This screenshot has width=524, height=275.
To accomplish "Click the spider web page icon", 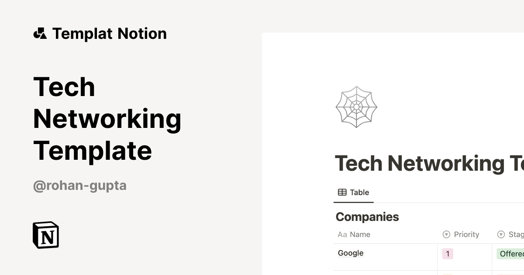I will [356, 107].
